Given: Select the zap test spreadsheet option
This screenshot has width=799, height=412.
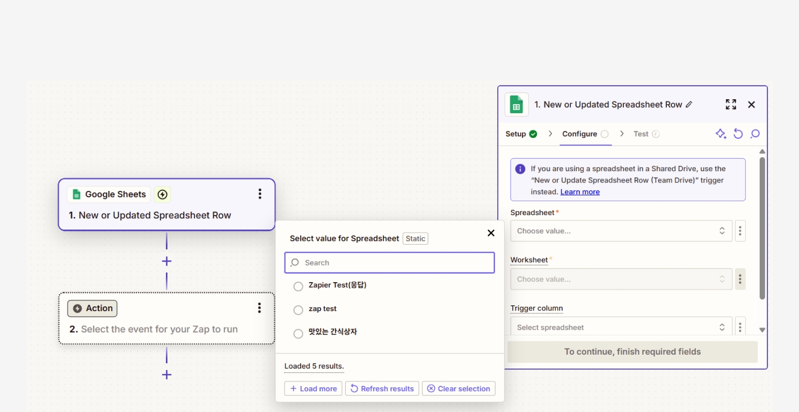Looking at the screenshot, I should tap(299, 310).
